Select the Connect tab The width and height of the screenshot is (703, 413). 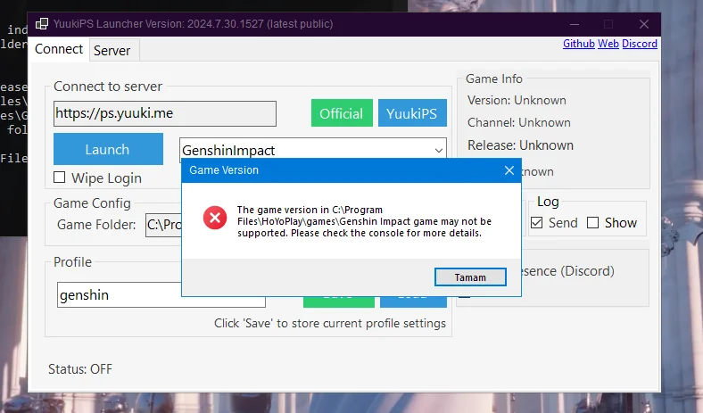point(59,49)
